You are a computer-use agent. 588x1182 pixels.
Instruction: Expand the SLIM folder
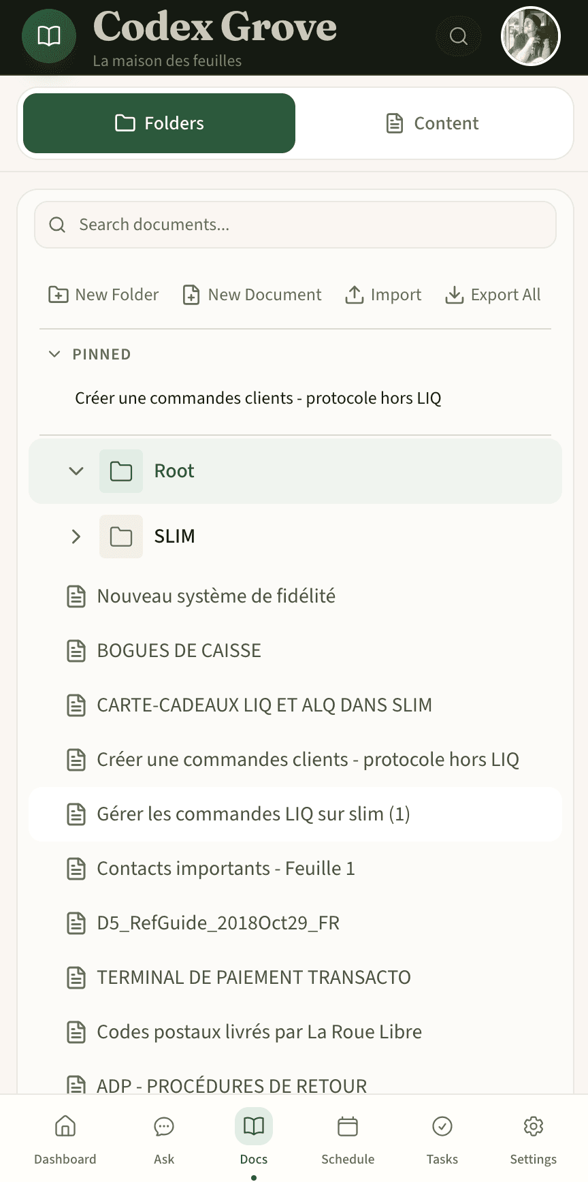pyautogui.click(x=75, y=537)
